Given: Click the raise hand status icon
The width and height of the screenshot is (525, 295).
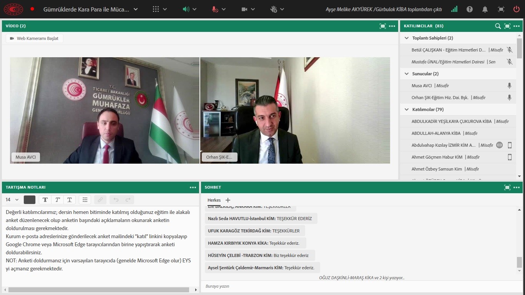Looking at the screenshot, I should (274, 9).
